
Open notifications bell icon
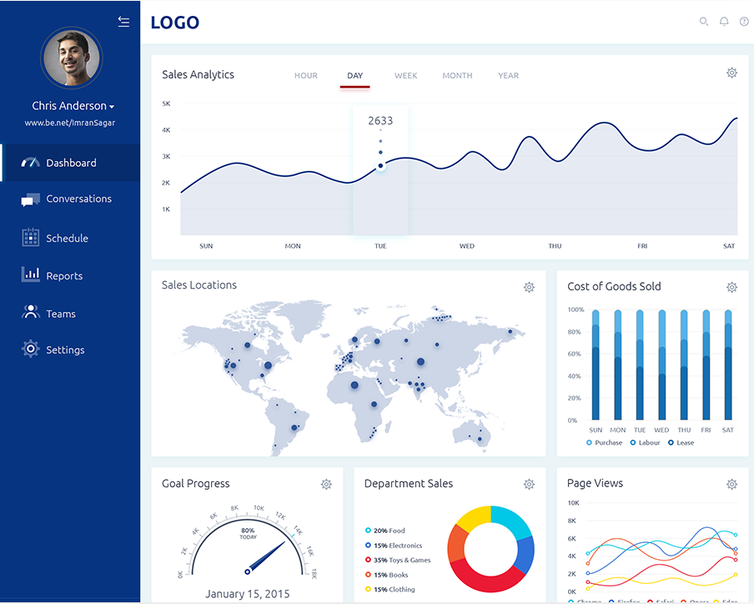[724, 22]
